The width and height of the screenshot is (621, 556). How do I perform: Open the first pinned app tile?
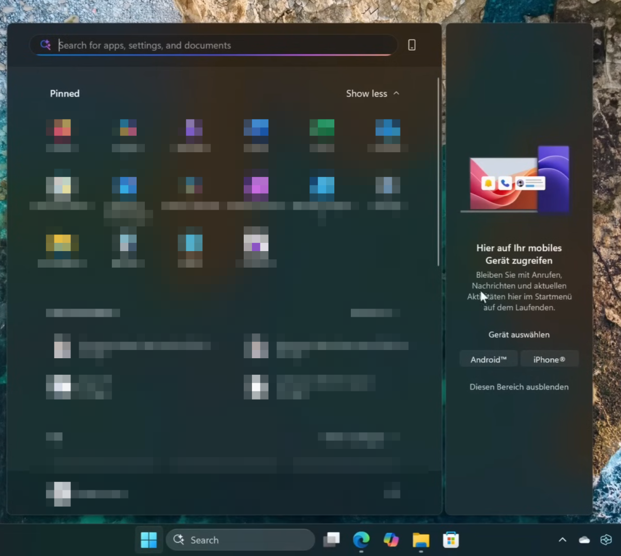point(62,134)
